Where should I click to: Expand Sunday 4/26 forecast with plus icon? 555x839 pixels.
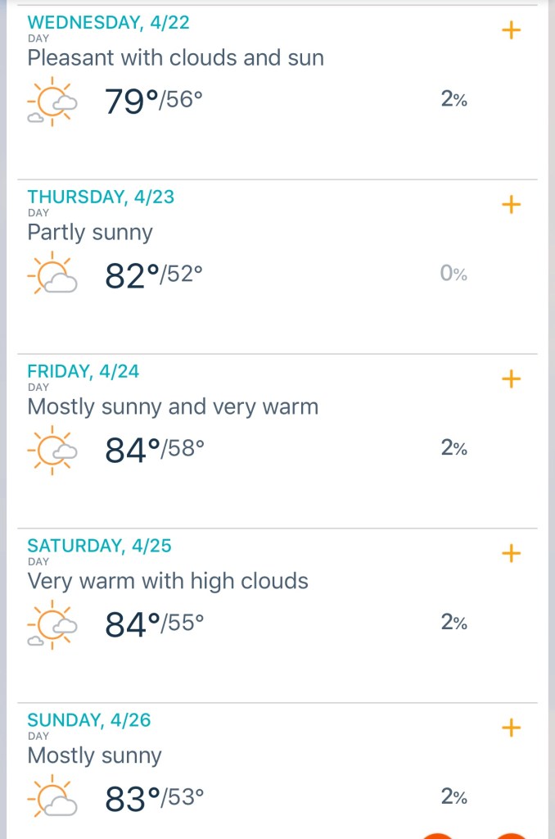[x=511, y=728]
